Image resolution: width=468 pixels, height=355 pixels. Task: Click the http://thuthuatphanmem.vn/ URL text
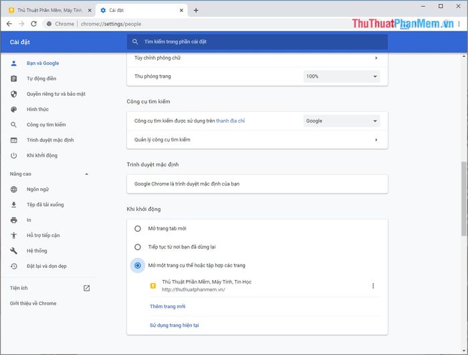pyautogui.click(x=194, y=289)
